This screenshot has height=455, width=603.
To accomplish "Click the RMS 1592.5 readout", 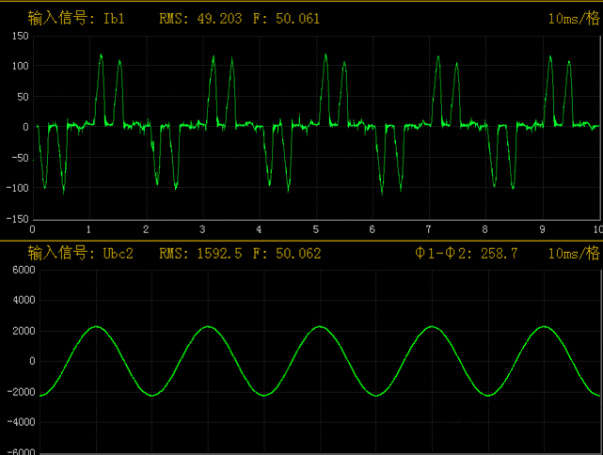I will click(200, 253).
